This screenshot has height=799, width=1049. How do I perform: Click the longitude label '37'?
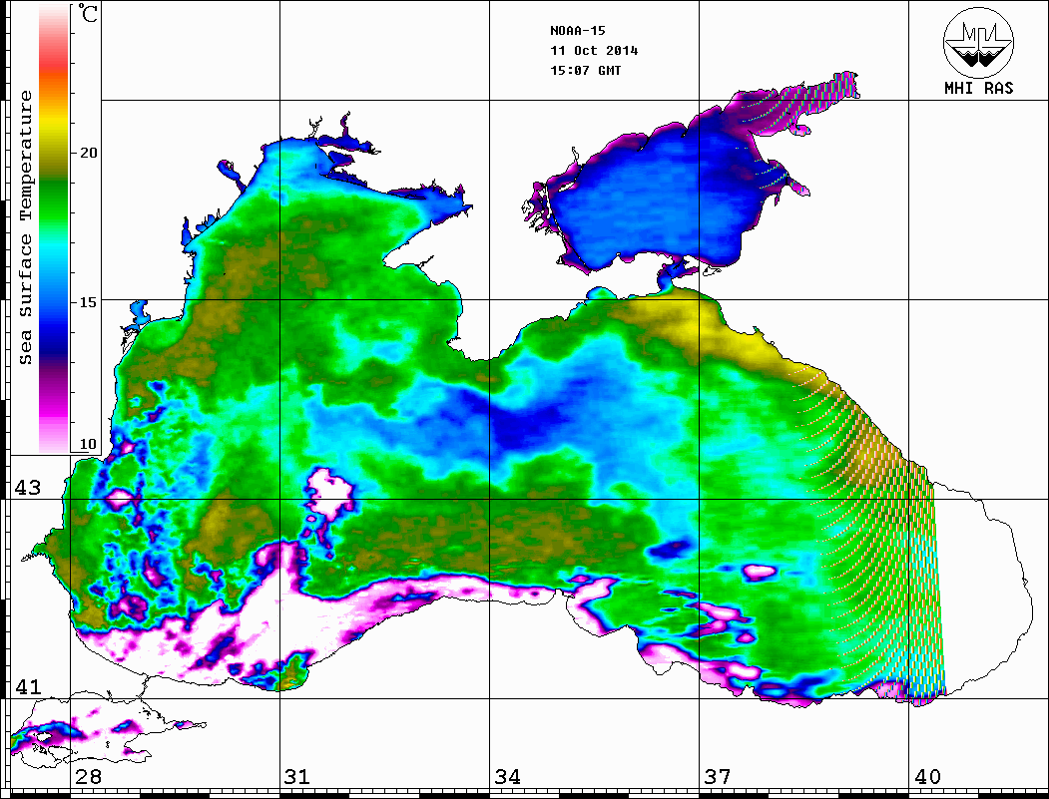[718, 777]
